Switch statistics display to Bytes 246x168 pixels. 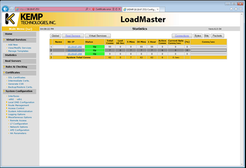198,36
